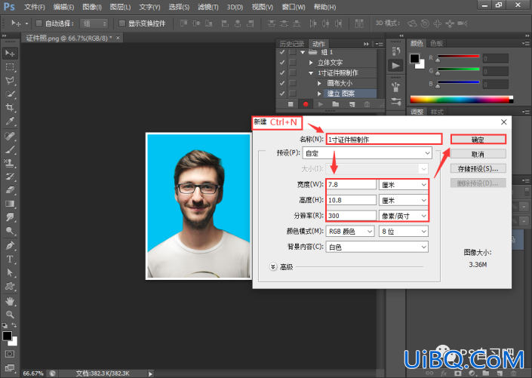The width and height of the screenshot is (532, 378).
Task: Create new action set folder icon
Action: pyautogui.click(x=336, y=104)
